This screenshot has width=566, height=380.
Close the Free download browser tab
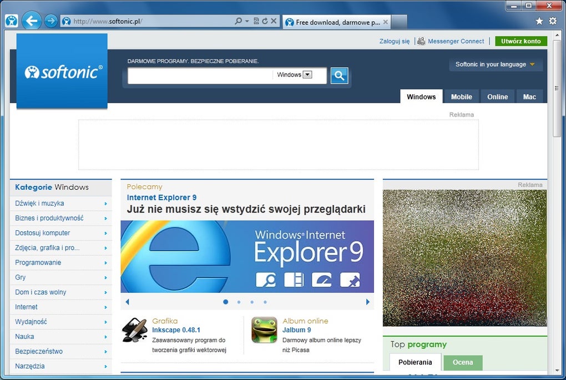tap(386, 22)
